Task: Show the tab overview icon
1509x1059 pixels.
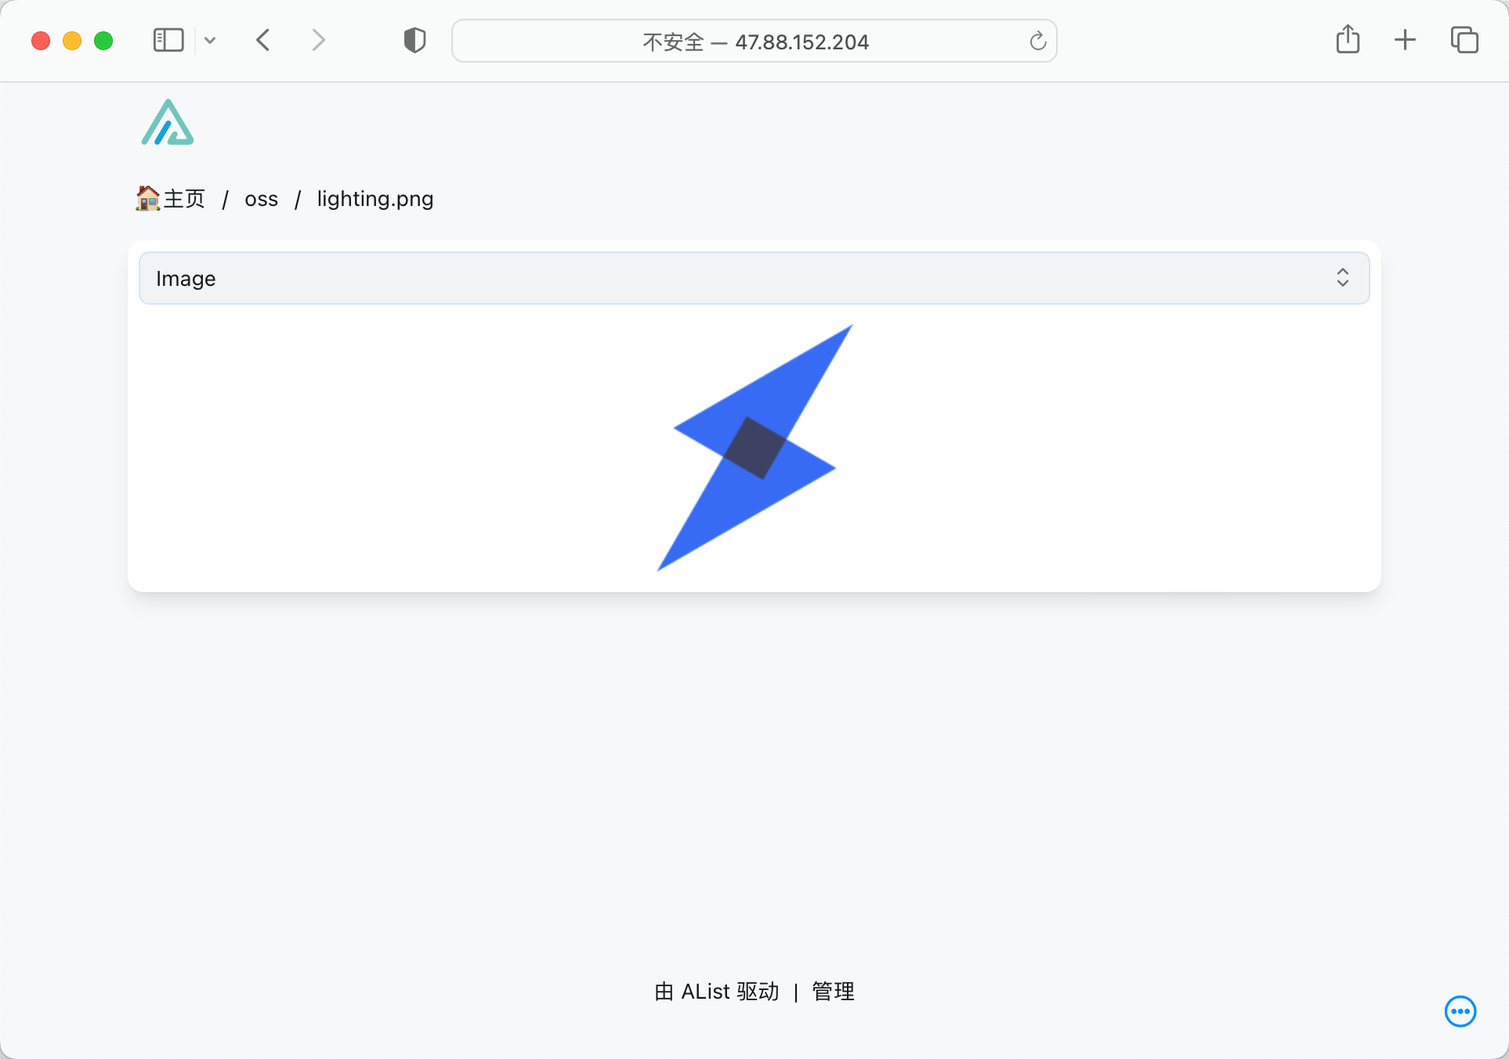Action: click(1464, 40)
